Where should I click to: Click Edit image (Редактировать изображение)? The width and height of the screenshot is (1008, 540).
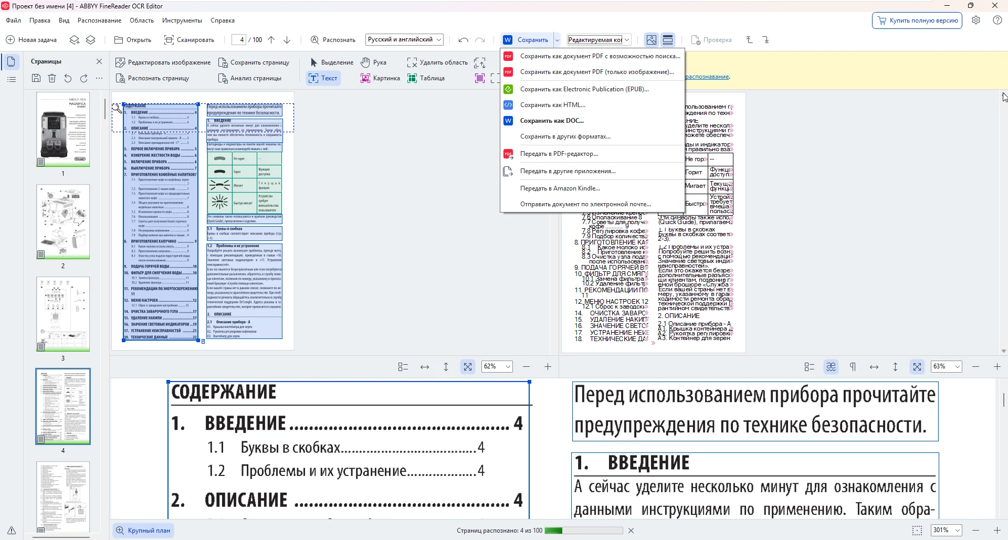pyautogui.click(x=163, y=62)
